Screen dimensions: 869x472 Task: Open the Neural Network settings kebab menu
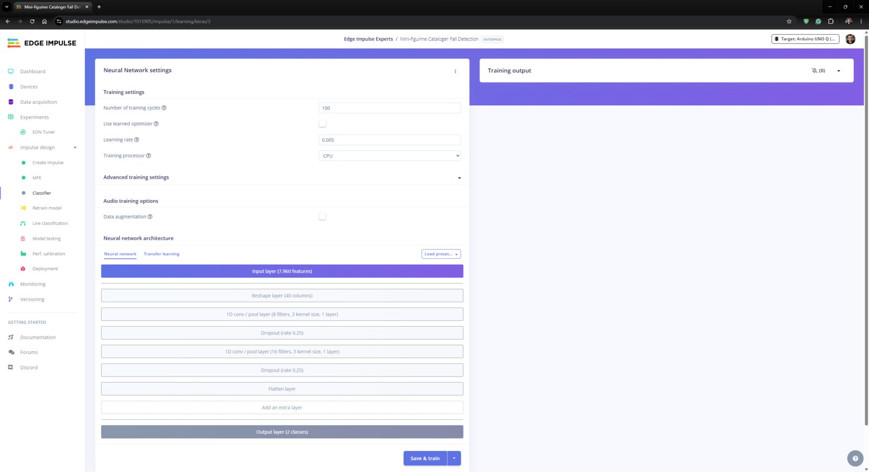(x=455, y=71)
